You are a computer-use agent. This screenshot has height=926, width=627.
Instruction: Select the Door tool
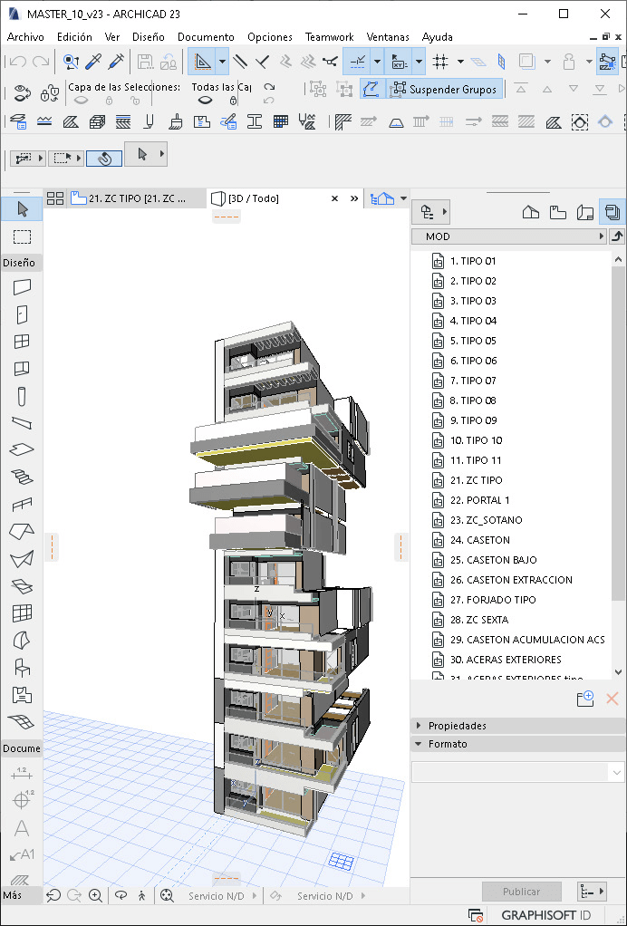tap(22, 314)
